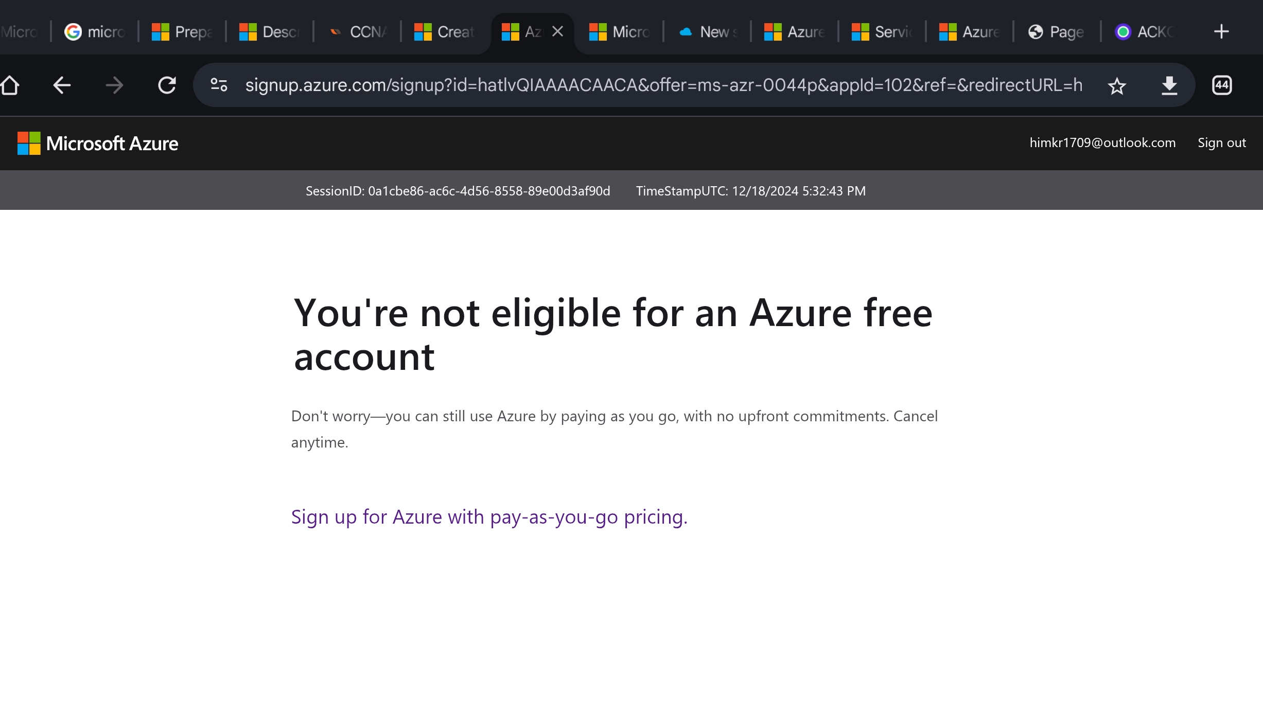Open the New s cloud tab
Screen dimensions: 1263x715
[x=708, y=32]
